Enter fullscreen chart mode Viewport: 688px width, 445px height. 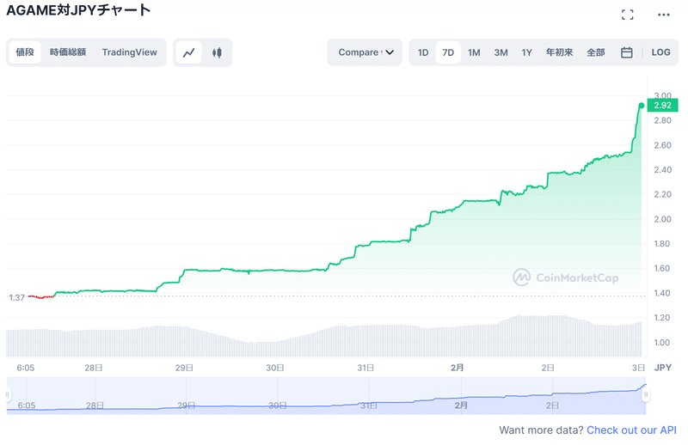(628, 15)
